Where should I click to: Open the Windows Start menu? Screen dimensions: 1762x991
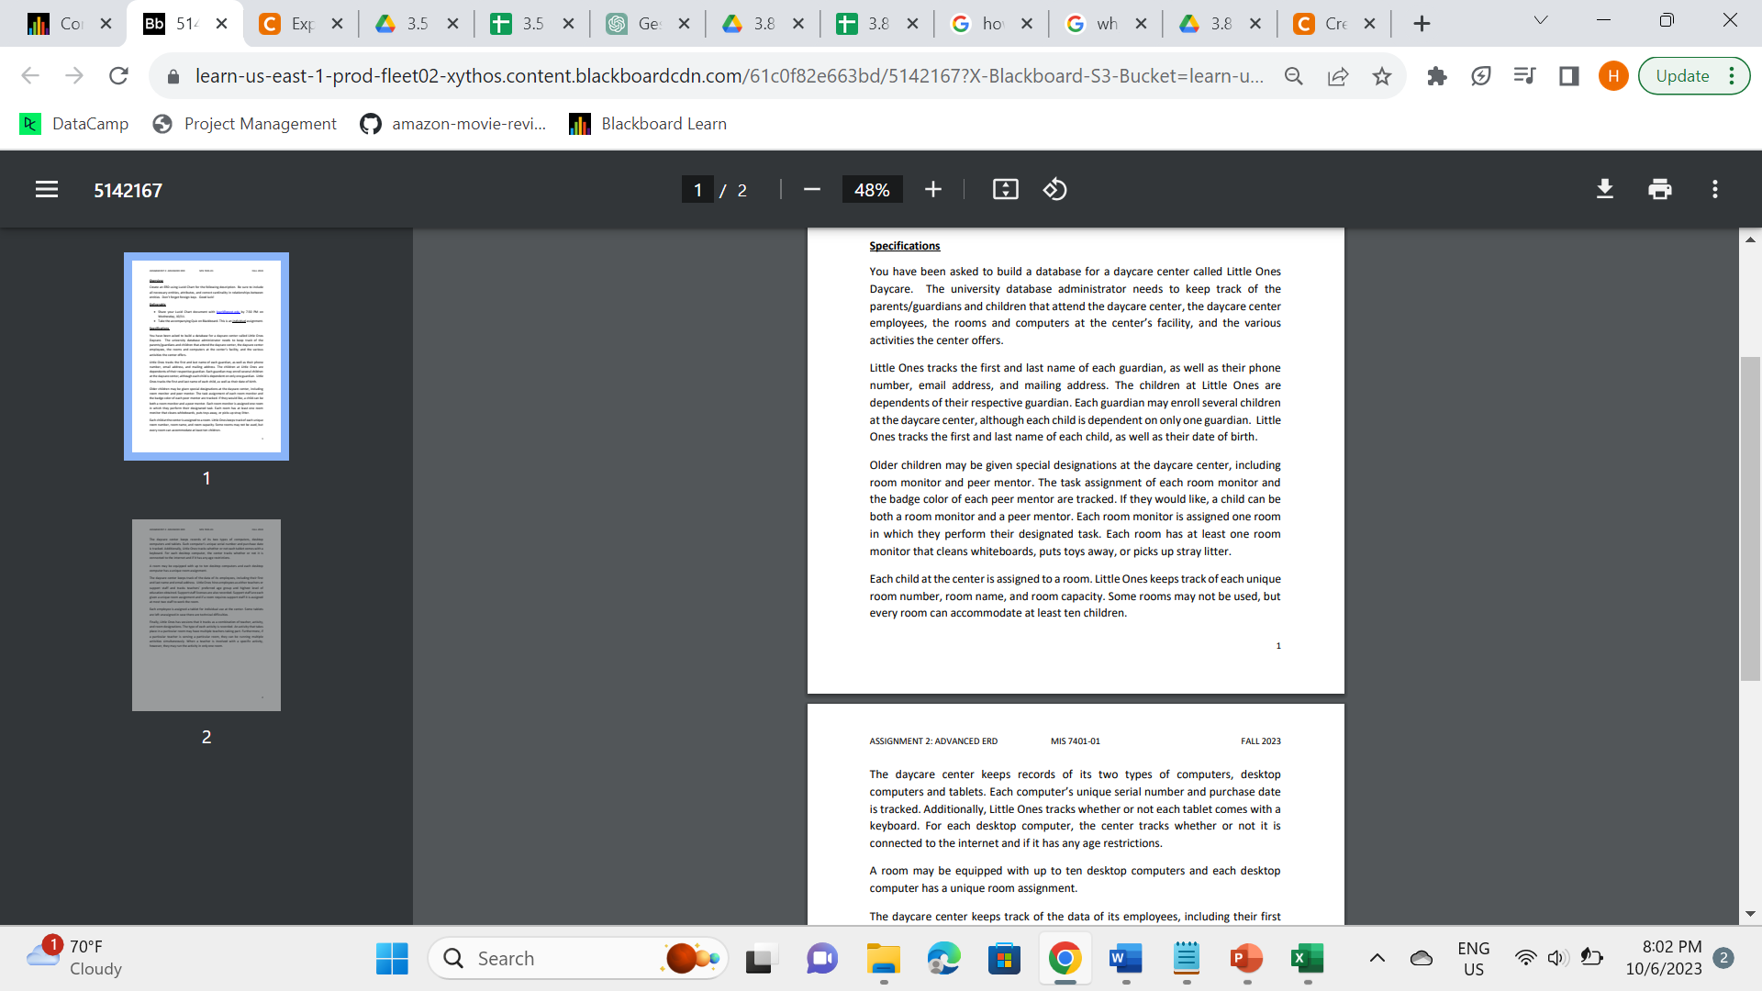392,958
